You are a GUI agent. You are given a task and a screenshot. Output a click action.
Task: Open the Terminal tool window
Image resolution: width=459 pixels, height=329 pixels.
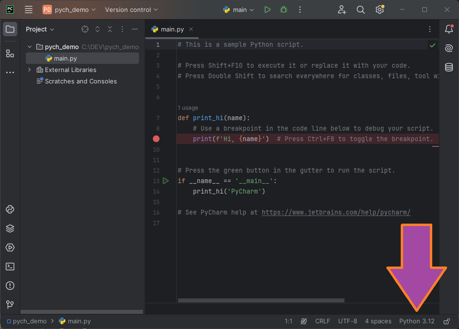click(10, 267)
